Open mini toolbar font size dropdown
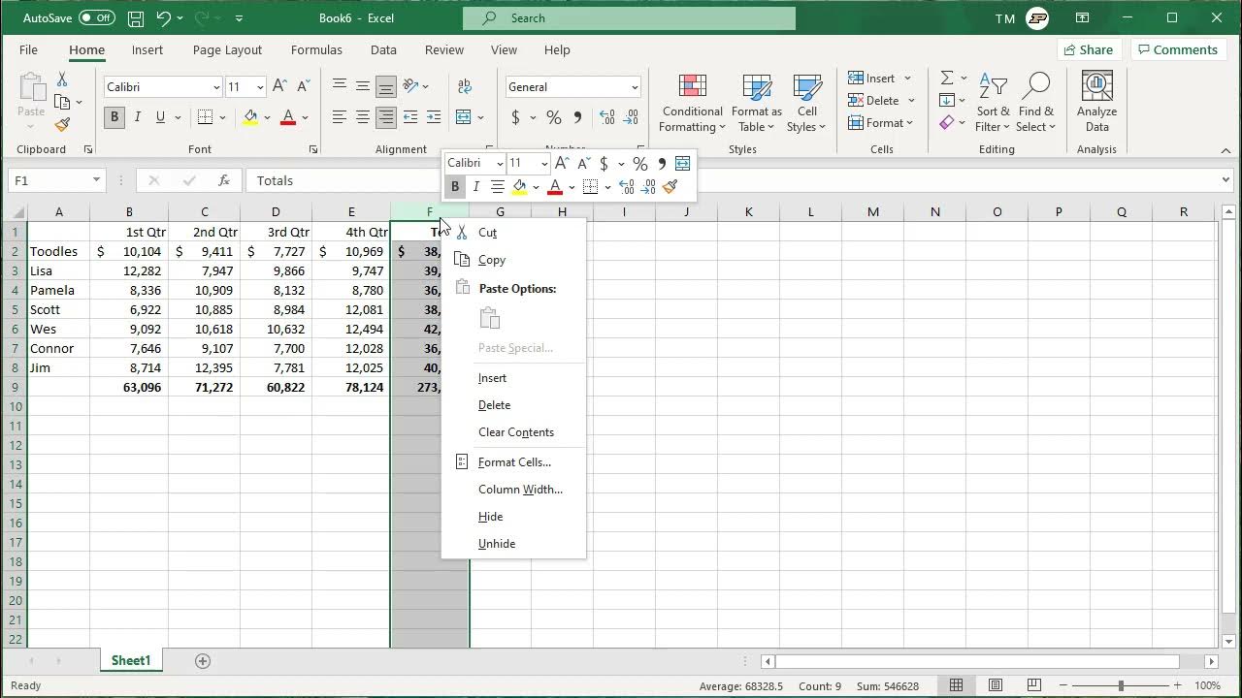 pyautogui.click(x=543, y=163)
